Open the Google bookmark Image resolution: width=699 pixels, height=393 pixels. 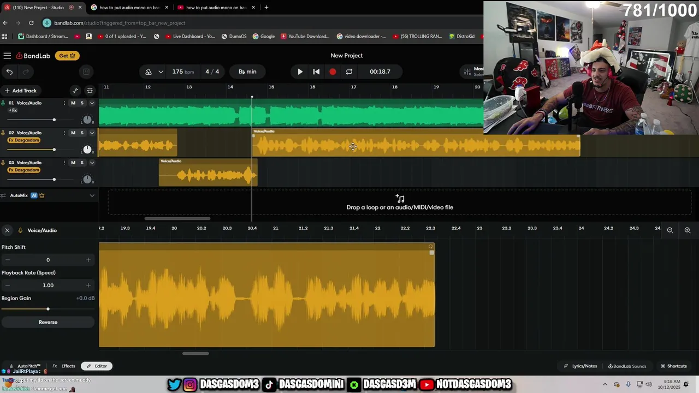(x=263, y=37)
